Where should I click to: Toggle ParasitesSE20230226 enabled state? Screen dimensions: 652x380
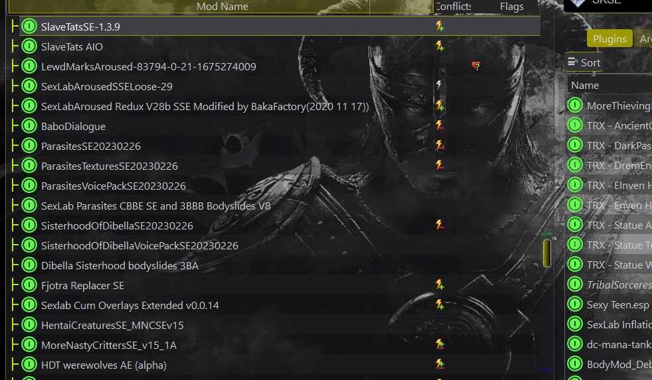tap(29, 146)
